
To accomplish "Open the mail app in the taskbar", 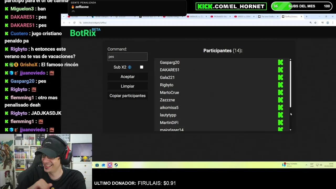I will point(103,165).
